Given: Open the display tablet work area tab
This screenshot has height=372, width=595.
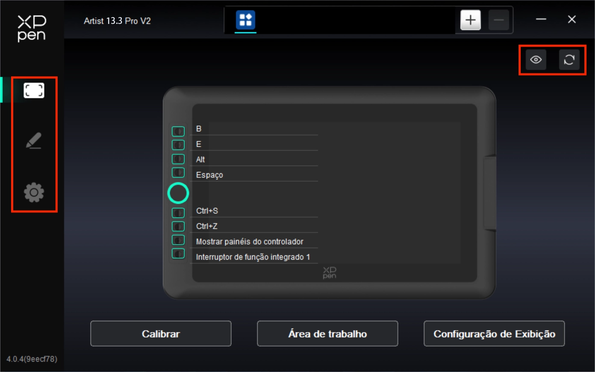Looking at the screenshot, I should click(34, 90).
